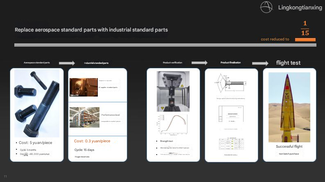Screen dimensions: 325x182
Task: Click the arrow after Product verification label
Action: click(x=200, y=63)
